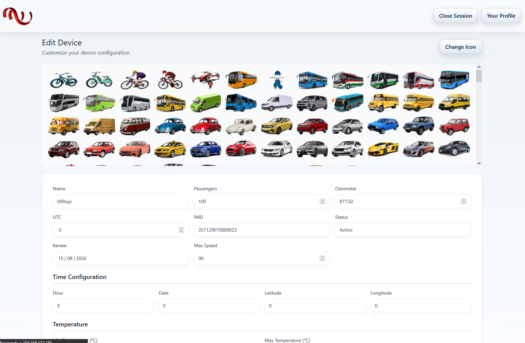Image resolution: width=525 pixels, height=343 pixels.
Task: Select the dark teal bicycle icon
Action: tap(64, 80)
